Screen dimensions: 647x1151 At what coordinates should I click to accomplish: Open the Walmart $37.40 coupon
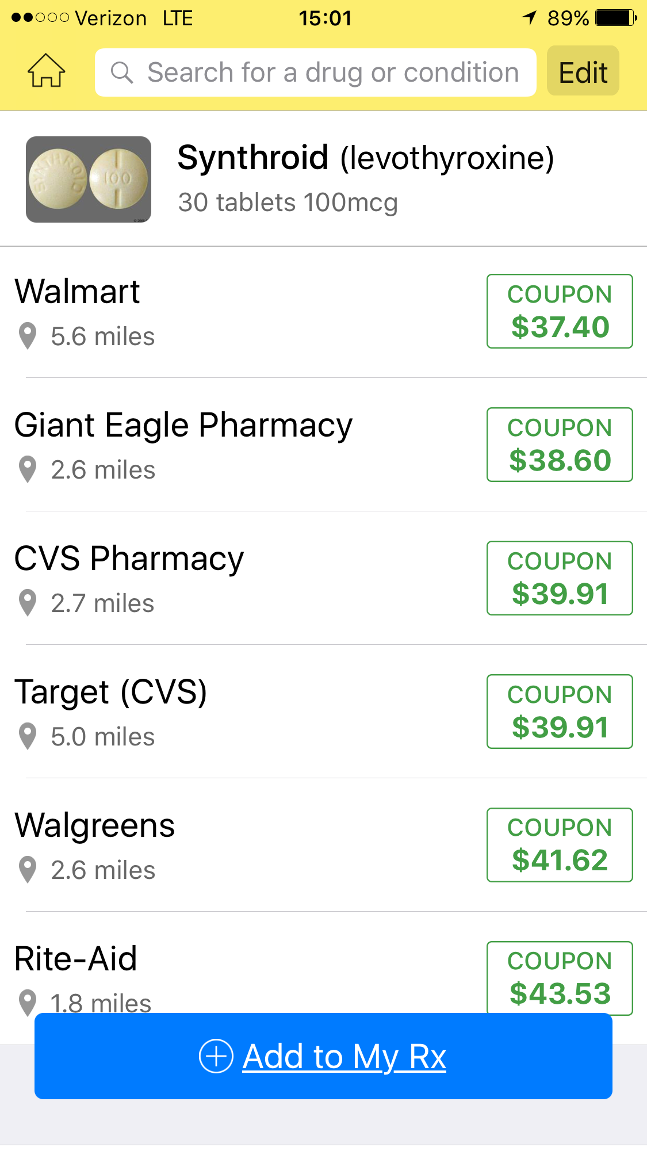(560, 311)
